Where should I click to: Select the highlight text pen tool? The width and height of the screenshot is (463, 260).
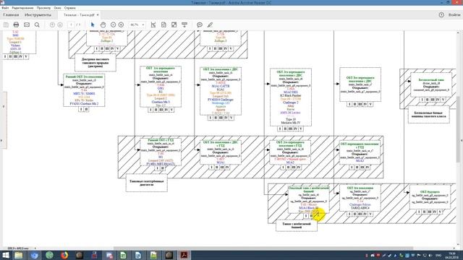point(210,25)
